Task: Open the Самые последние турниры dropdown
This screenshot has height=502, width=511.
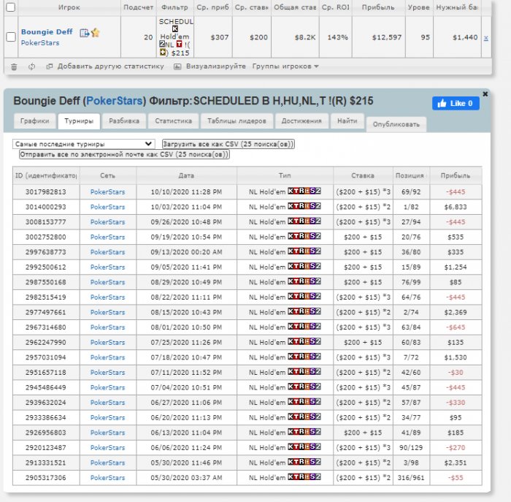Action: click(x=83, y=144)
